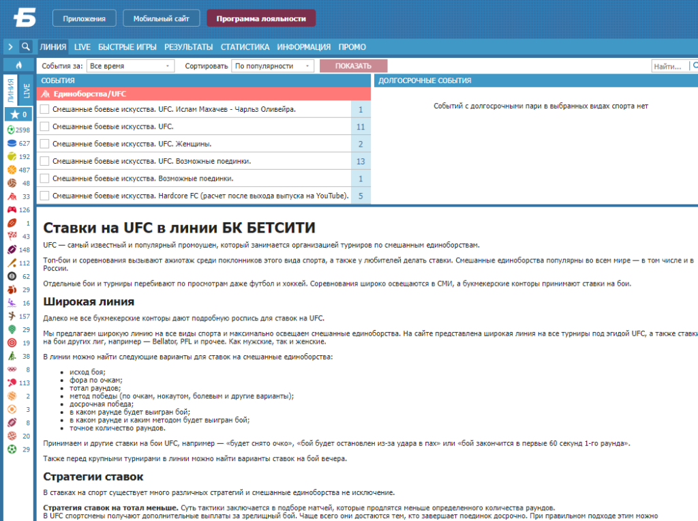Click the ДОЛГОСРОЧНЫЕ СОБЫТИЯ panel header
The width and height of the screenshot is (698, 521).
(x=536, y=80)
